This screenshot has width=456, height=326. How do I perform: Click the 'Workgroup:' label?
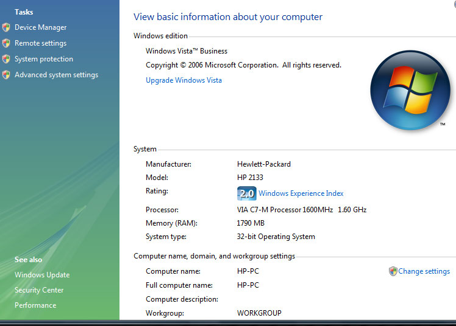(165, 313)
